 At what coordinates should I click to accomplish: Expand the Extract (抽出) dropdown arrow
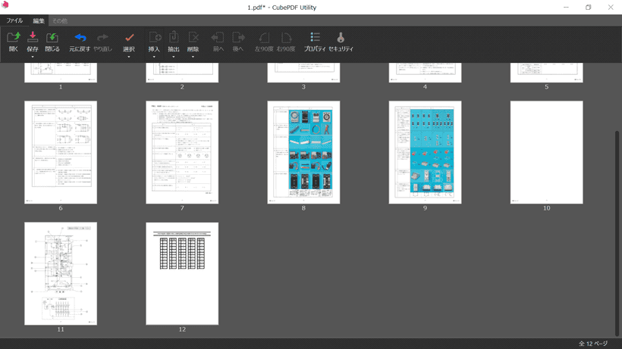pos(174,57)
